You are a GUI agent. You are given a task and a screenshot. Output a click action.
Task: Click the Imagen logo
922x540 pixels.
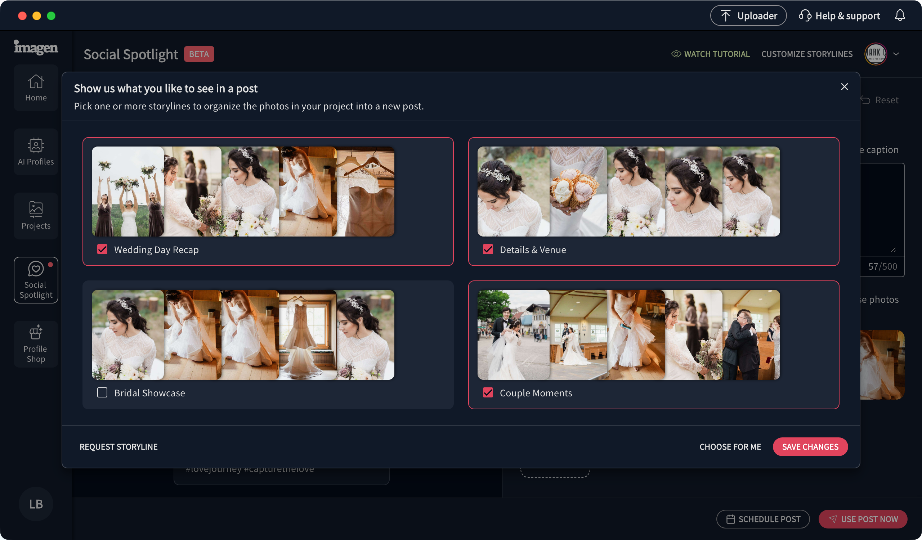click(x=36, y=48)
